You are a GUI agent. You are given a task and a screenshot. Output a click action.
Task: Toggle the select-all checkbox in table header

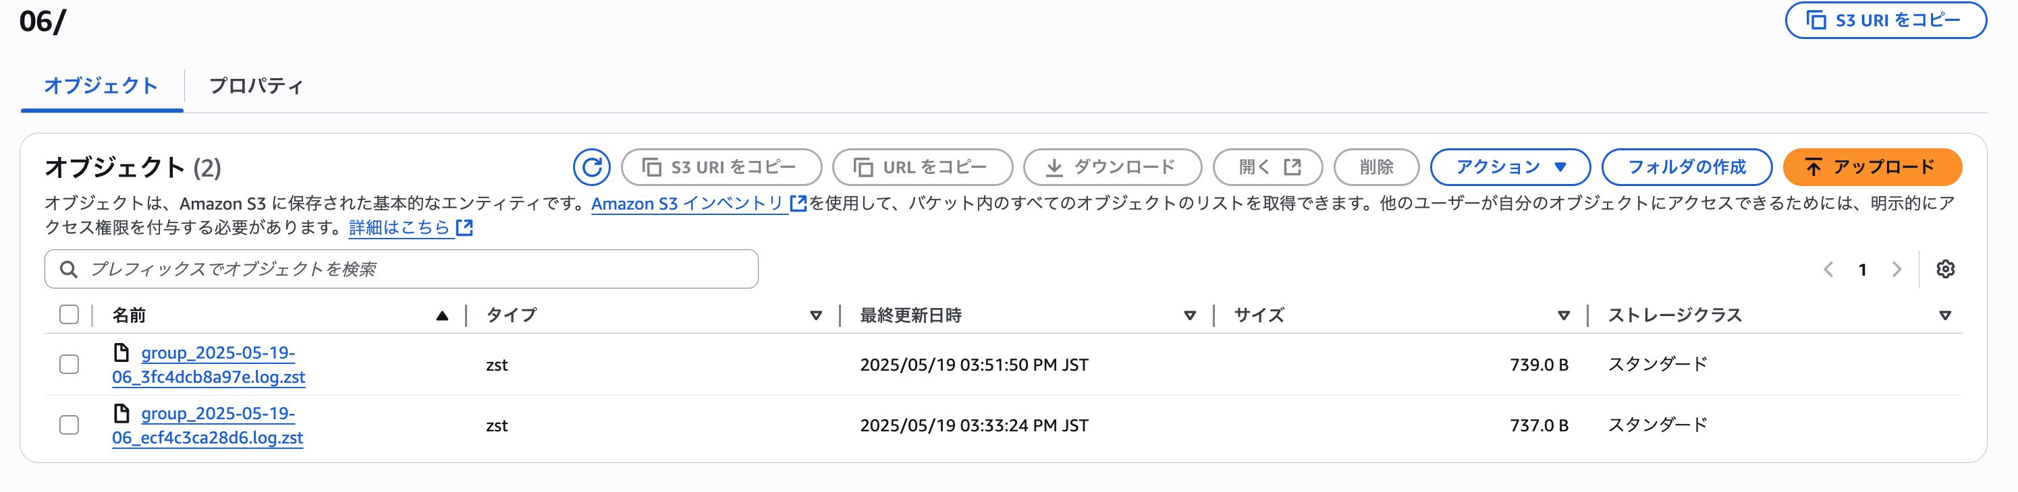[69, 315]
